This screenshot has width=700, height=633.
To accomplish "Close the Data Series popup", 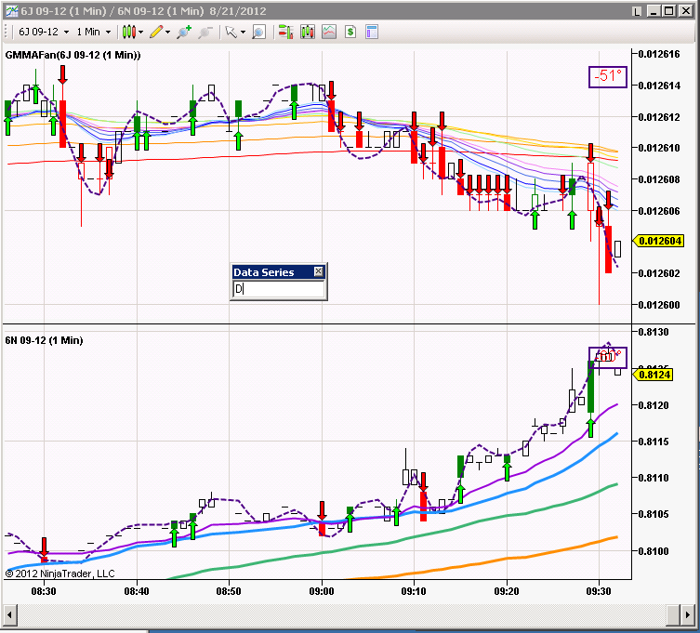I will 318,271.
